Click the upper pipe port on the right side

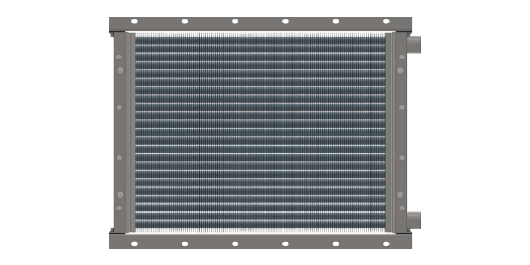click(414, 45)
